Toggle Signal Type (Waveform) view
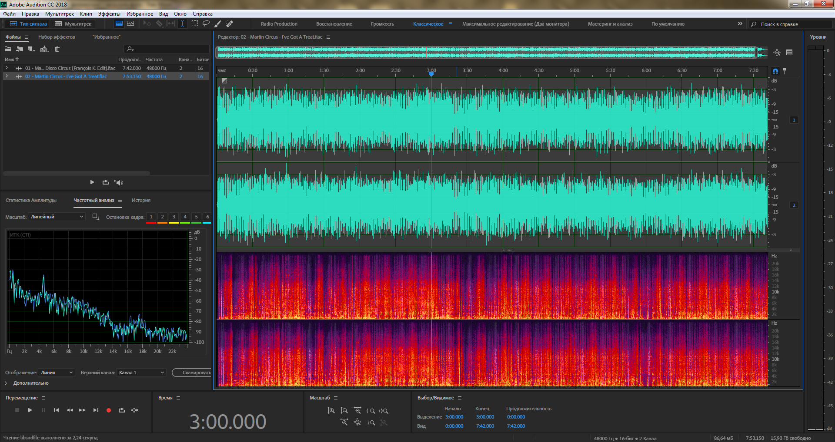 (x=28, y=24)
